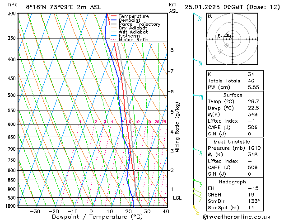Click the 'Pressure (mb)' value 1010
Screen dimensions: 284x220
[x=255, y=148]
